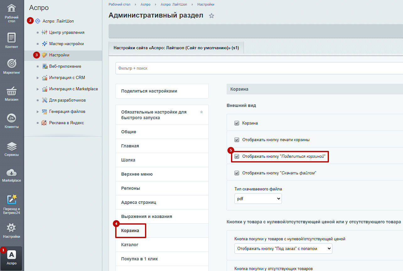This screenshot has height=271, width=403.
Task: Open the Шапка settings section
Action: coord(162,160)
